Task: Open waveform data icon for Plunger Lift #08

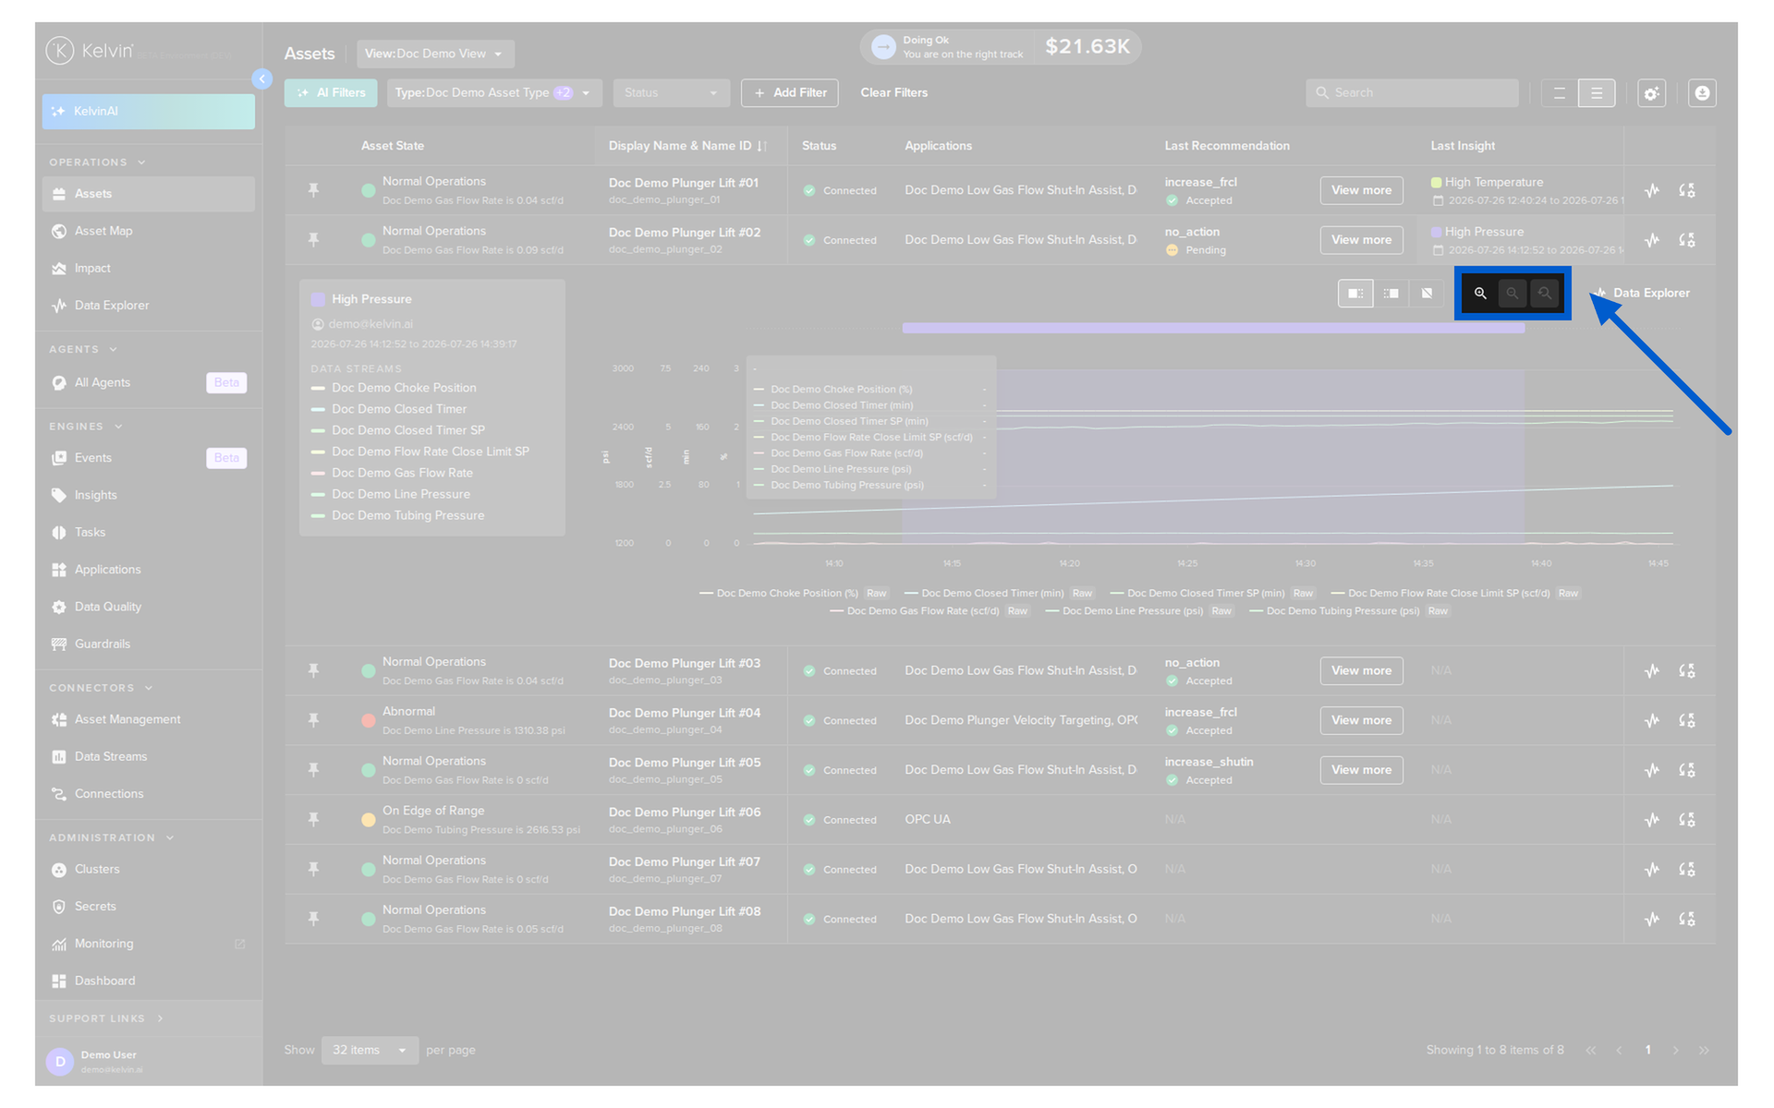Action: coord(1652,920)
